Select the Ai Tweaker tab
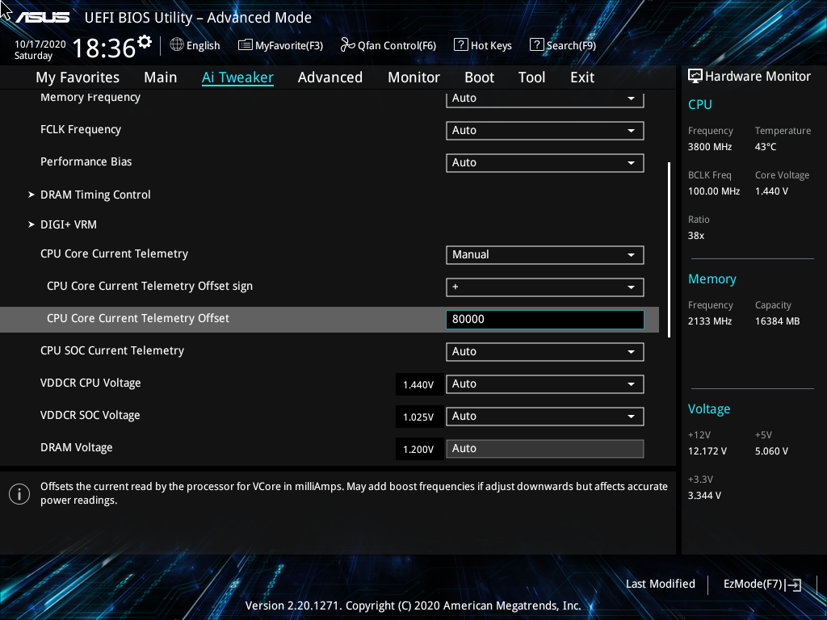827x620 pixels. [237, 77]
